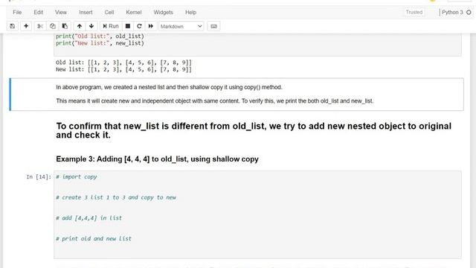Viewport: 476px width, 268px height.
Task: Click the In [14]: cell prompt
Action: [x=39, y=177]
